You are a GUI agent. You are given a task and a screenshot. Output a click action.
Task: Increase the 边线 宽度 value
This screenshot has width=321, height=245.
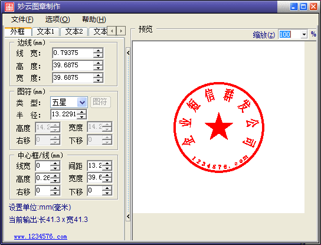(99, 75)
